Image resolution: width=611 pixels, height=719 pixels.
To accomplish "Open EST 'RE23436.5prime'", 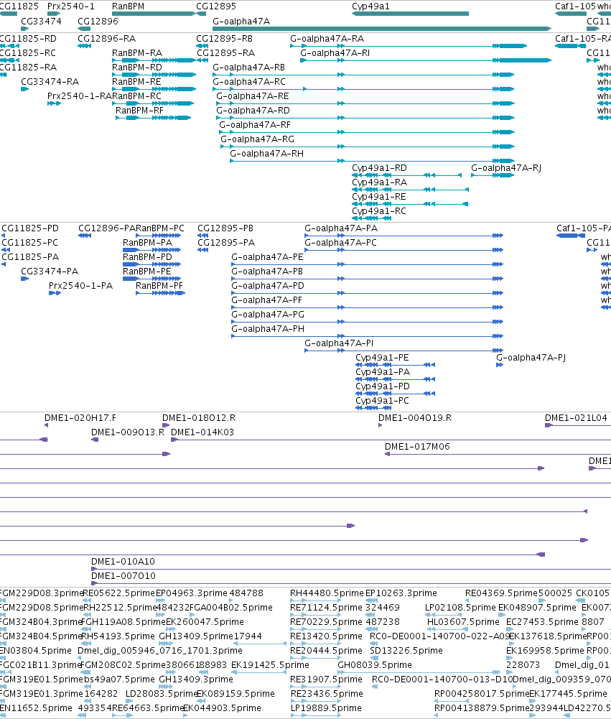I will (x=327, y=694).
